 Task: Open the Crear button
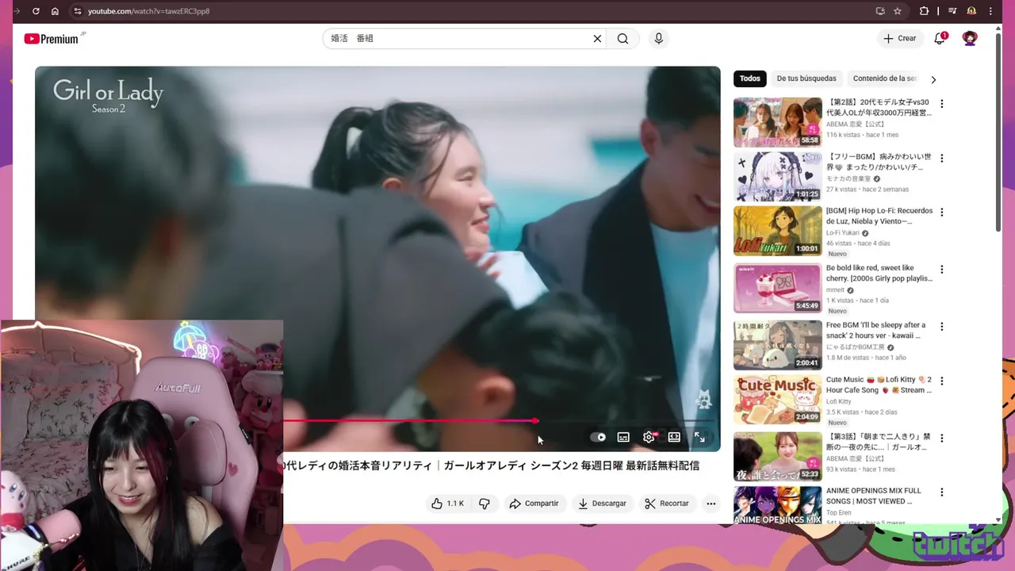[x=900, y=39]
